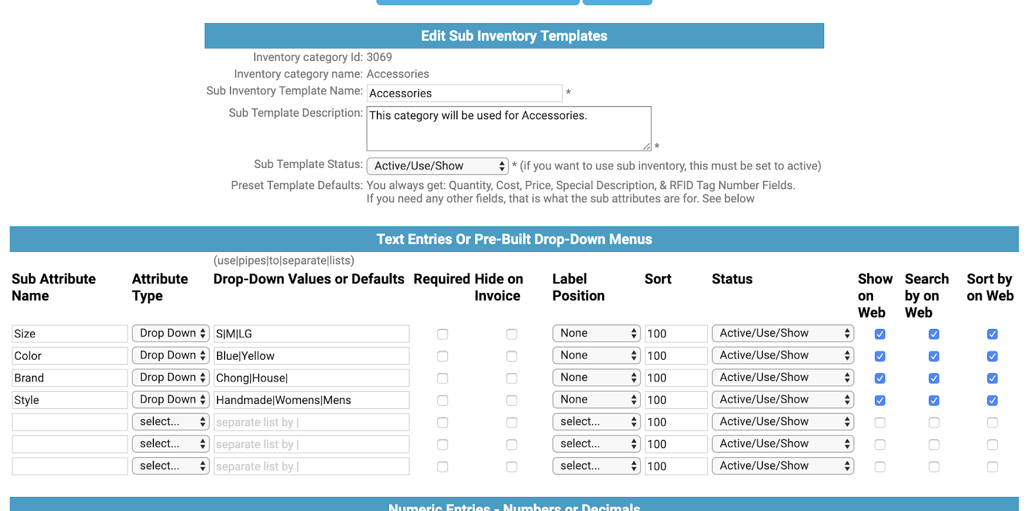
Task: Edit the Sort value for Style row
Action: tap(676, 400)
